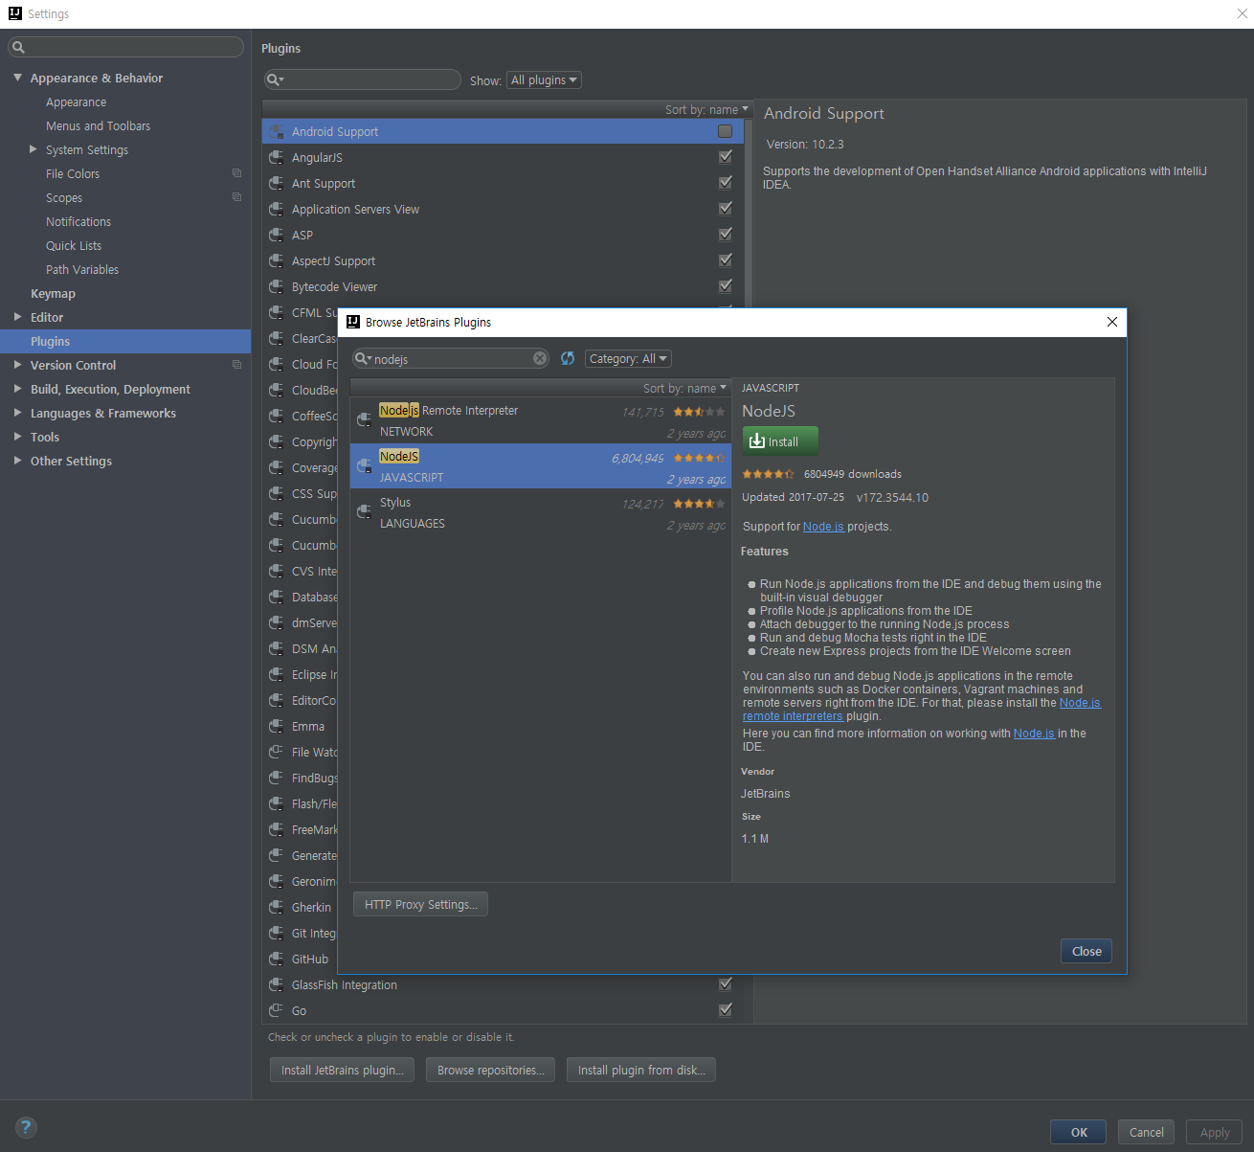Click the plugin icon of the NodeJS JAVASCRIPT row
The height and width of the screenshot is (1152, 1254).
(x=364, y=465)
